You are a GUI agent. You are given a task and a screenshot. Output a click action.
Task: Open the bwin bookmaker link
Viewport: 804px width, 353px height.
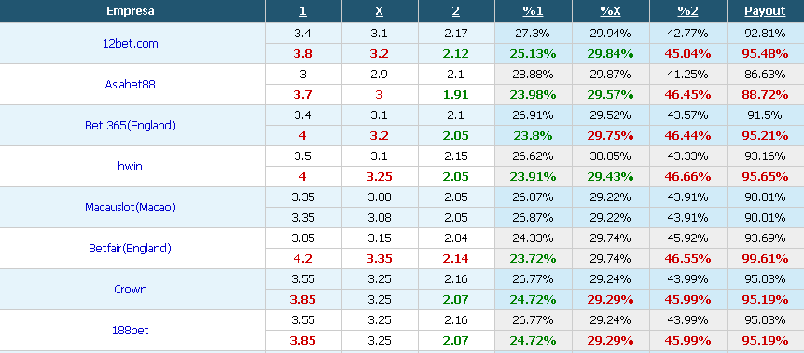pos(131,167)
